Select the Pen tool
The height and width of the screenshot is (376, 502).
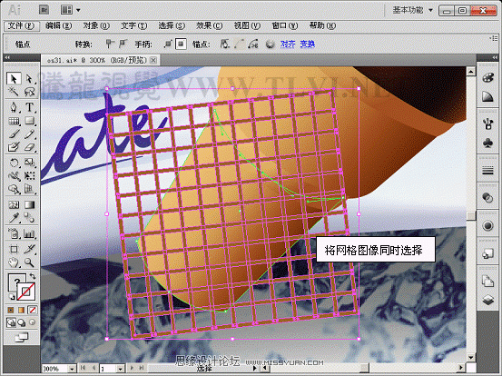click(14, 107)
